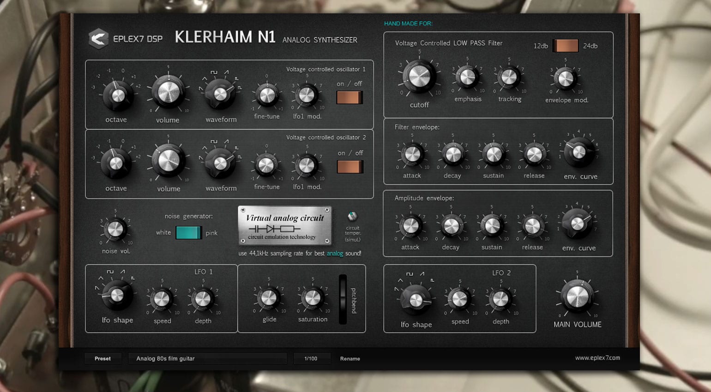The image size is (711, 392).
Task: Click oscillator 2 octave knob
Action: pyautogui.click(x=116, y=163)
